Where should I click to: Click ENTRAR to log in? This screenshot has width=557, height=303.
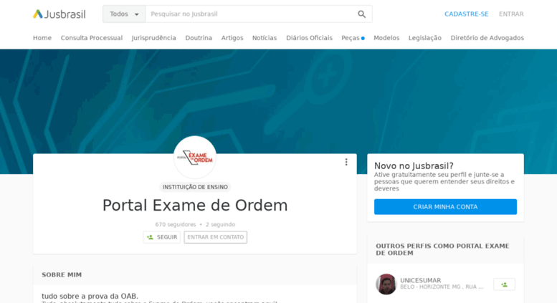pyautogui.click(x=511, y=14)
